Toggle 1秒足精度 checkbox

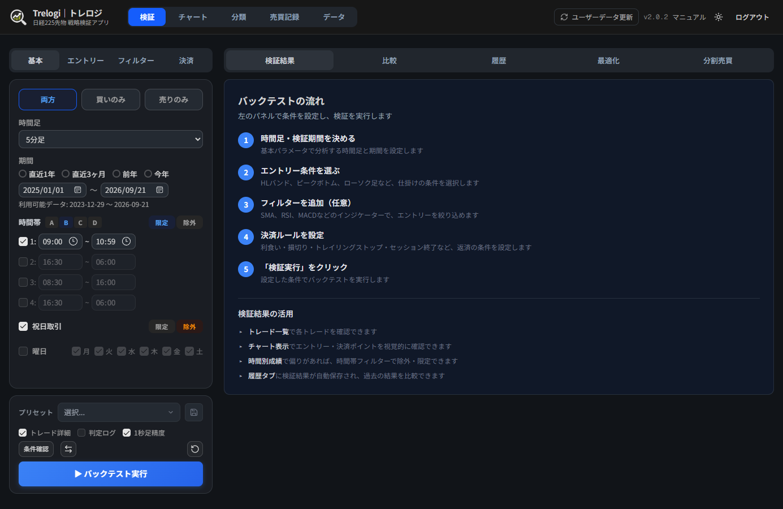tap(127, 433)
